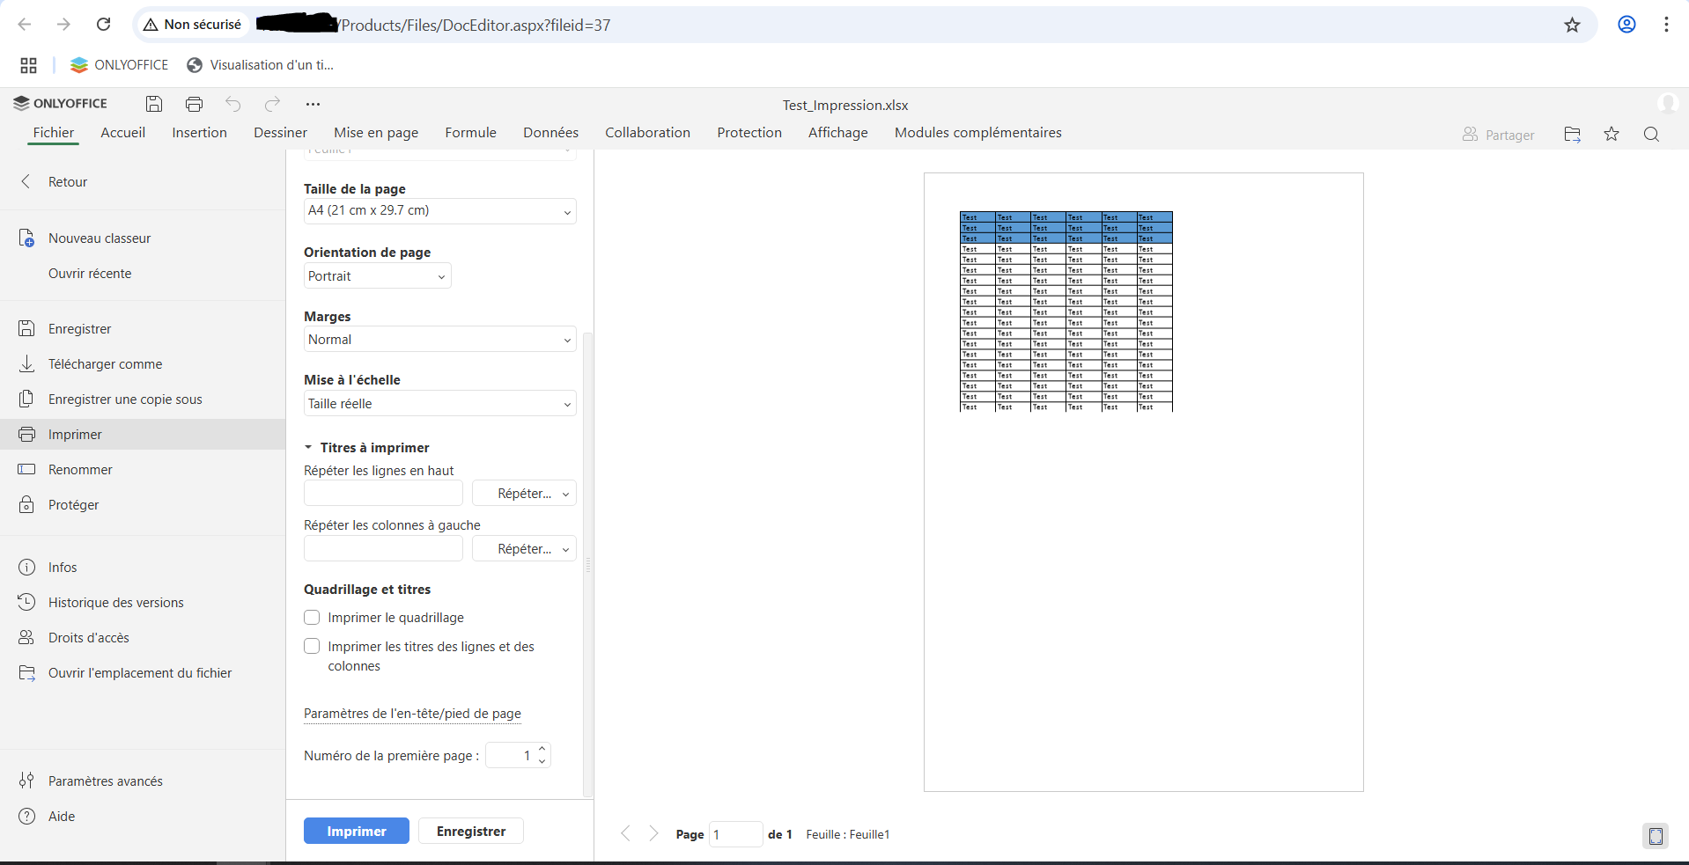The image size is (1689, 865).
Task: Decrease the first page number with down arrow
Action: 542,761
